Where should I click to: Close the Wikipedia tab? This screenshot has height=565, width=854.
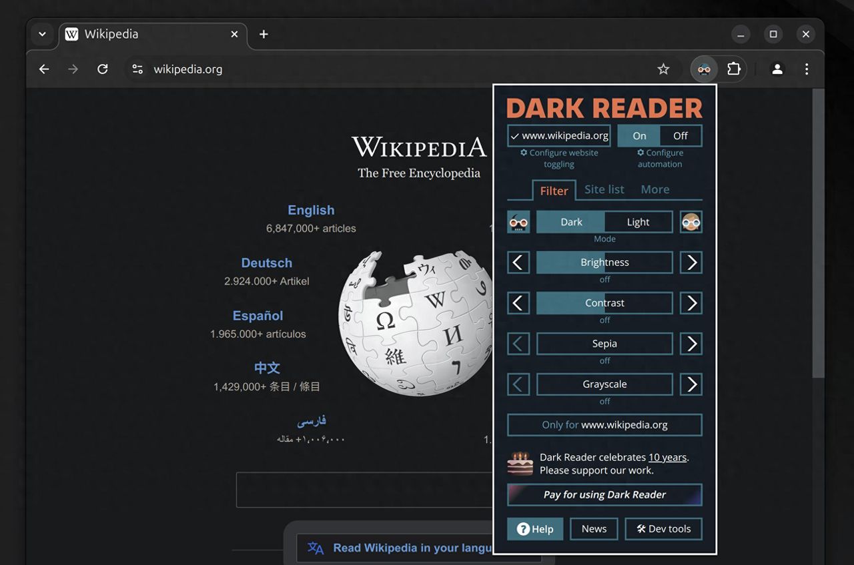tap(234, 34)
